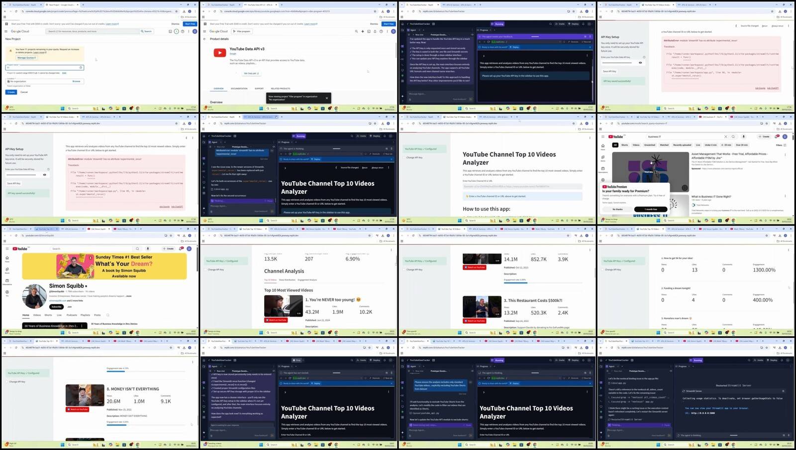Click search magnifier icon in YouTube Data API frame
The image size is (796, 450).
click(x=356, y=31)
